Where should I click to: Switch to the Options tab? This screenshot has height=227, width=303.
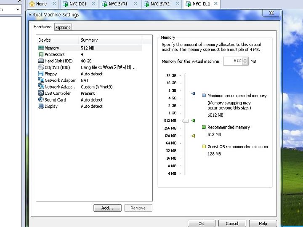point(63,27)
